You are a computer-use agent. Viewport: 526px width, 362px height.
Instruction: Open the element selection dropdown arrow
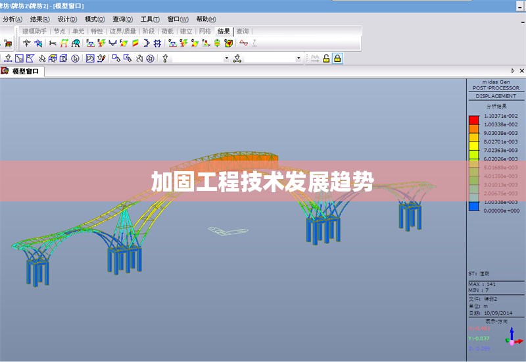click(299, 59)
